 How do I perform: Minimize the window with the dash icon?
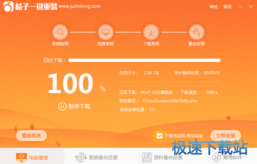(x=240, y=7)
